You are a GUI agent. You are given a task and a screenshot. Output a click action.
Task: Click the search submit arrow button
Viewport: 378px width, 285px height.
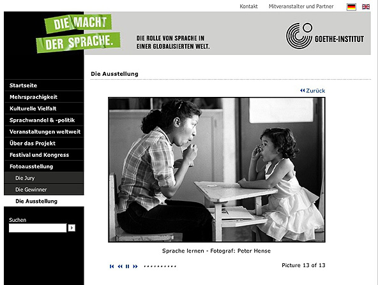(72, 228)
